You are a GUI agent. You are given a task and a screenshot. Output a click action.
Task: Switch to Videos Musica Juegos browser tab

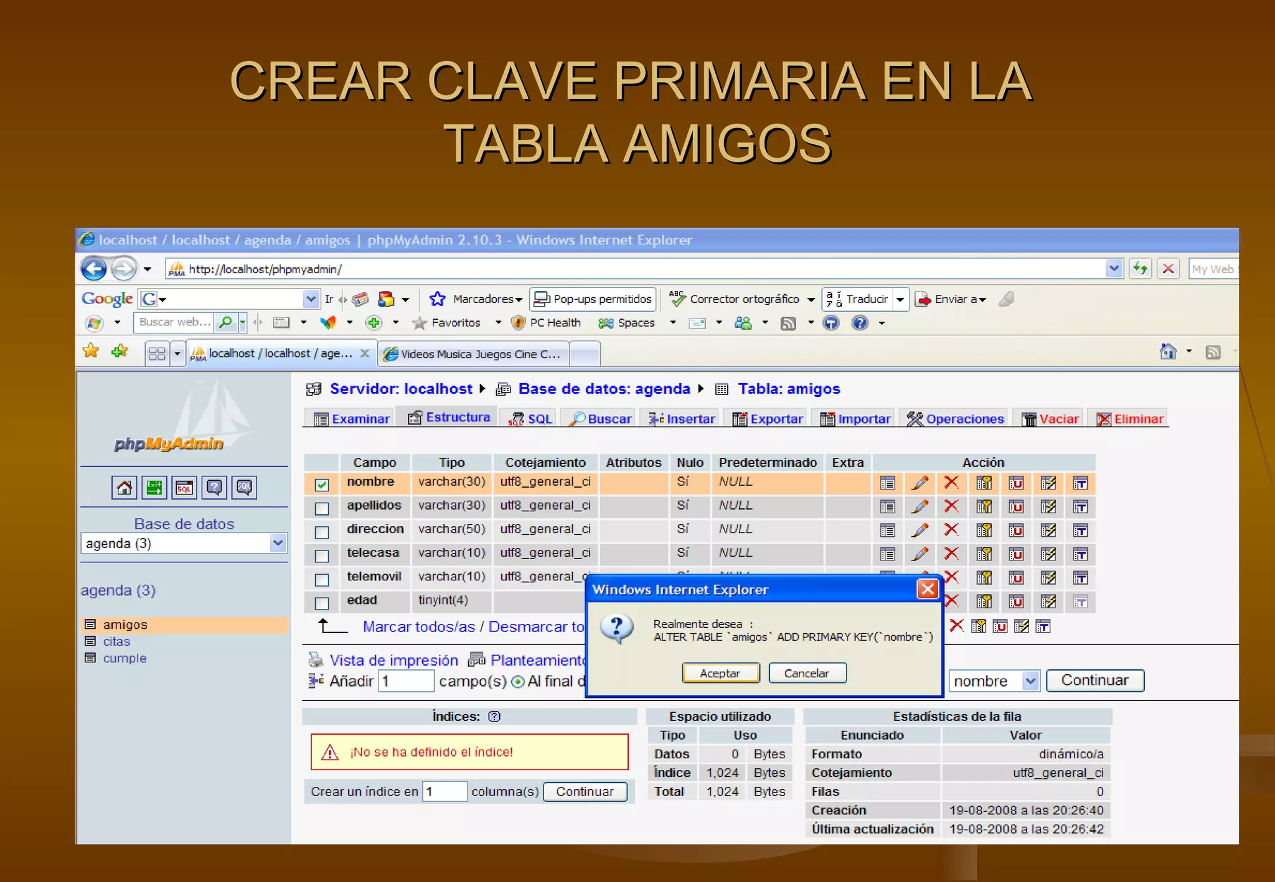click(x=473, y=354)
